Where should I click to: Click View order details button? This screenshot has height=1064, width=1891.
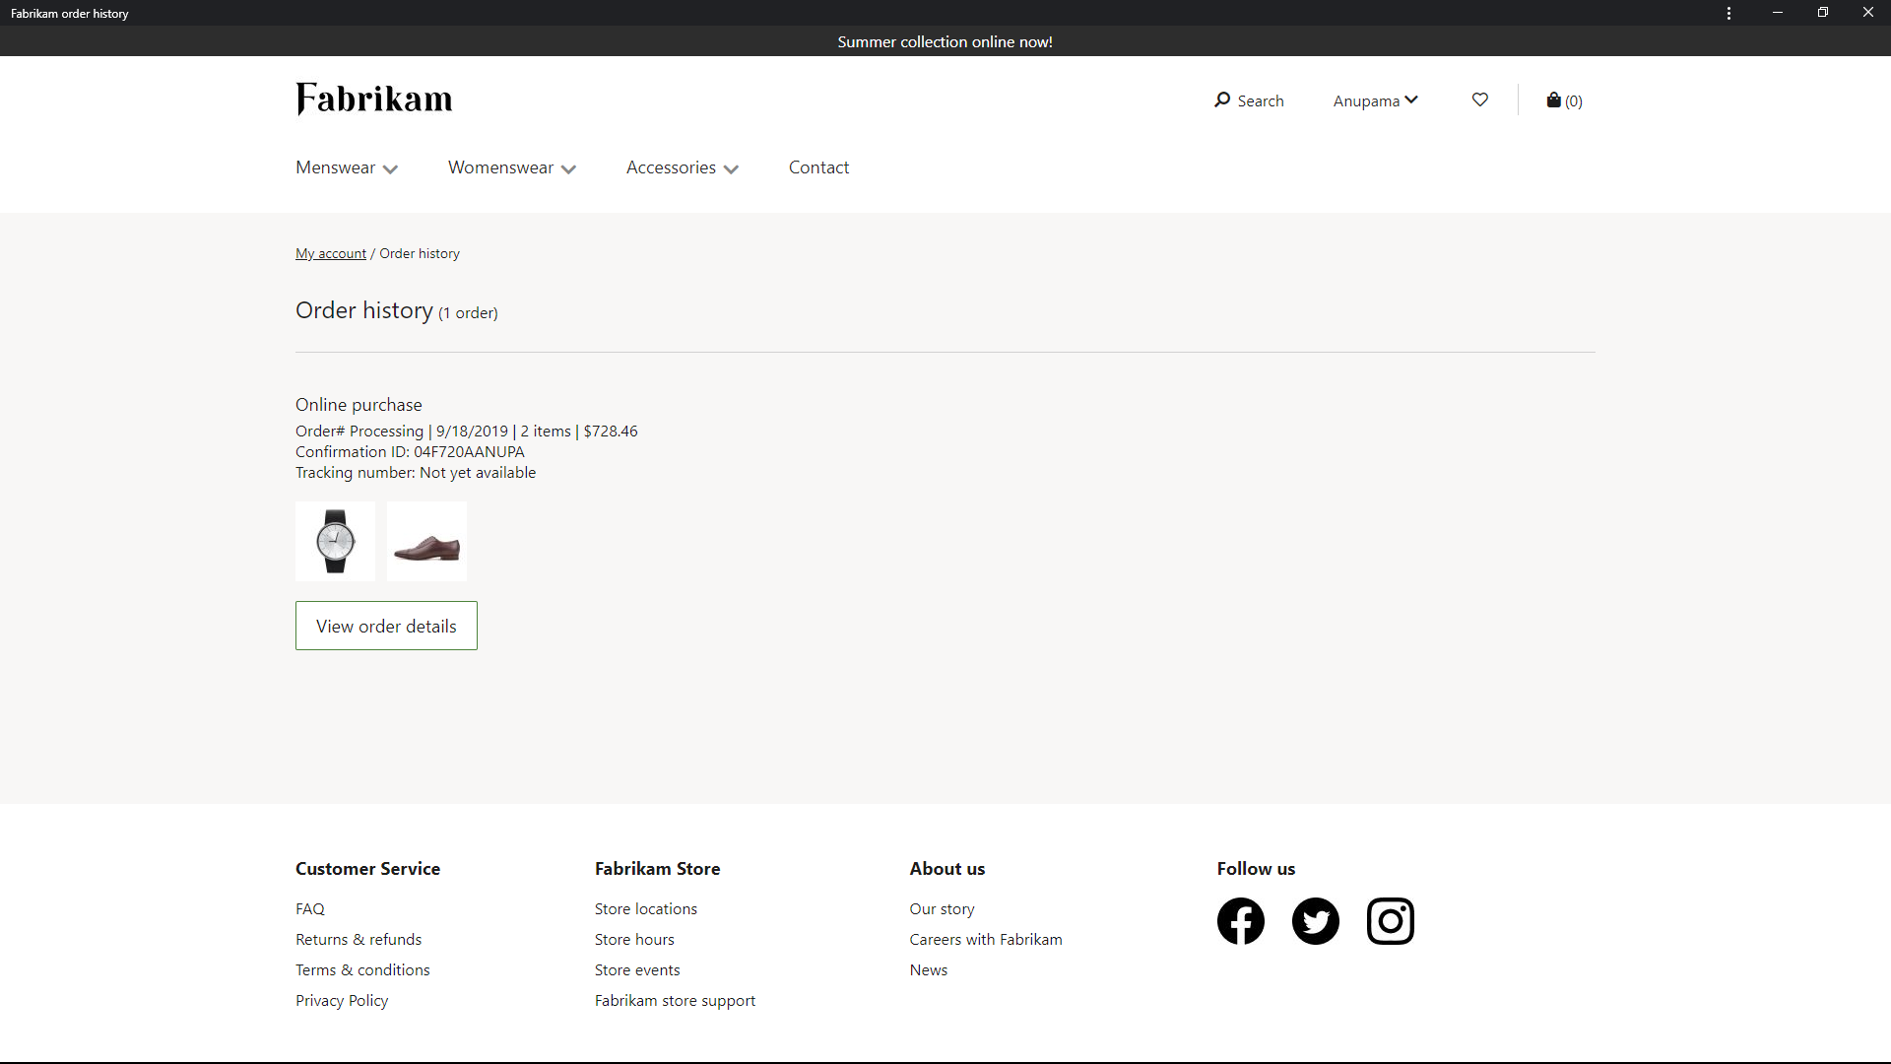386,625
